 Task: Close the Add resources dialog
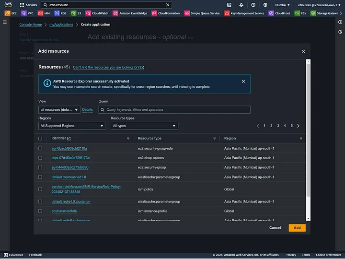(303, 51)
